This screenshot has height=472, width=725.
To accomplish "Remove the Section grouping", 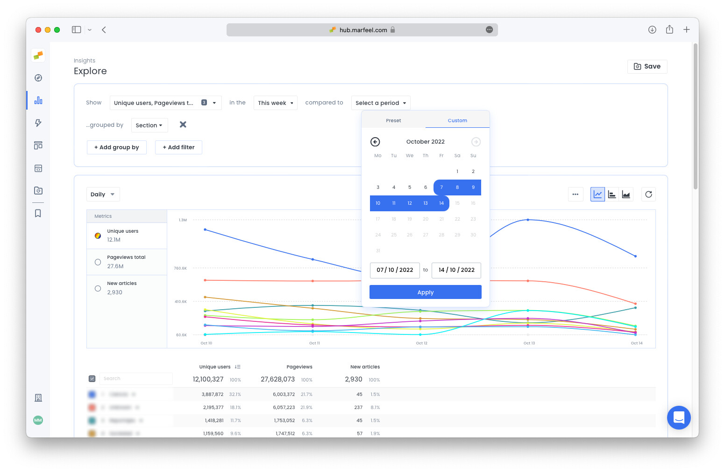I will pos(183,125).
